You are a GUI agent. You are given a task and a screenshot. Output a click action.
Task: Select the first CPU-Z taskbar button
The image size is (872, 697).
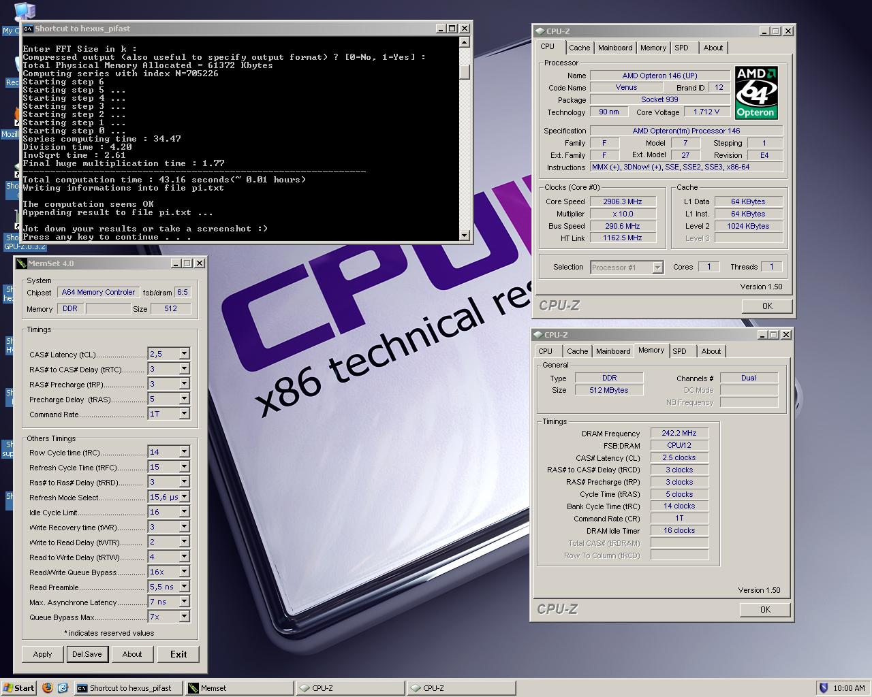(350, 688)
